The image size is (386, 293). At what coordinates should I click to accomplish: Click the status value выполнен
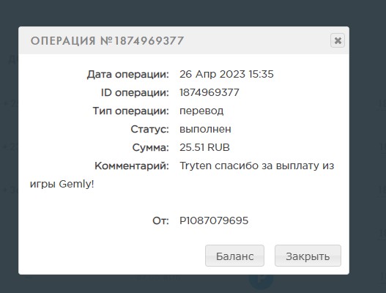tap(205, 129)
